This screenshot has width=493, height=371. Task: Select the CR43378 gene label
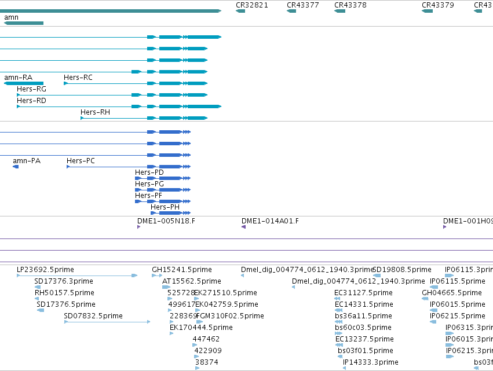[350, 5]
